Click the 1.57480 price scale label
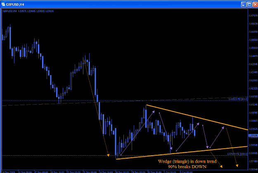Image resolution: width=258 pixels, height=173 pixels. [253, 161]
